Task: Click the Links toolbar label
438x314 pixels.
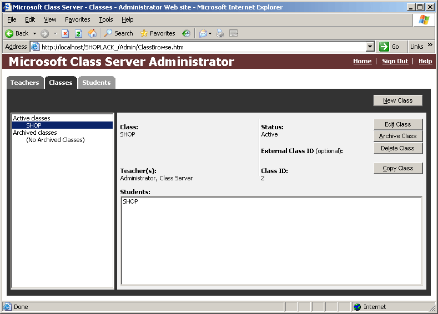Action: [416, 47]
